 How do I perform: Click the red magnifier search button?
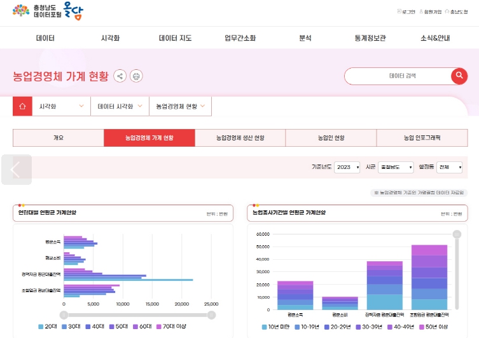459,76
